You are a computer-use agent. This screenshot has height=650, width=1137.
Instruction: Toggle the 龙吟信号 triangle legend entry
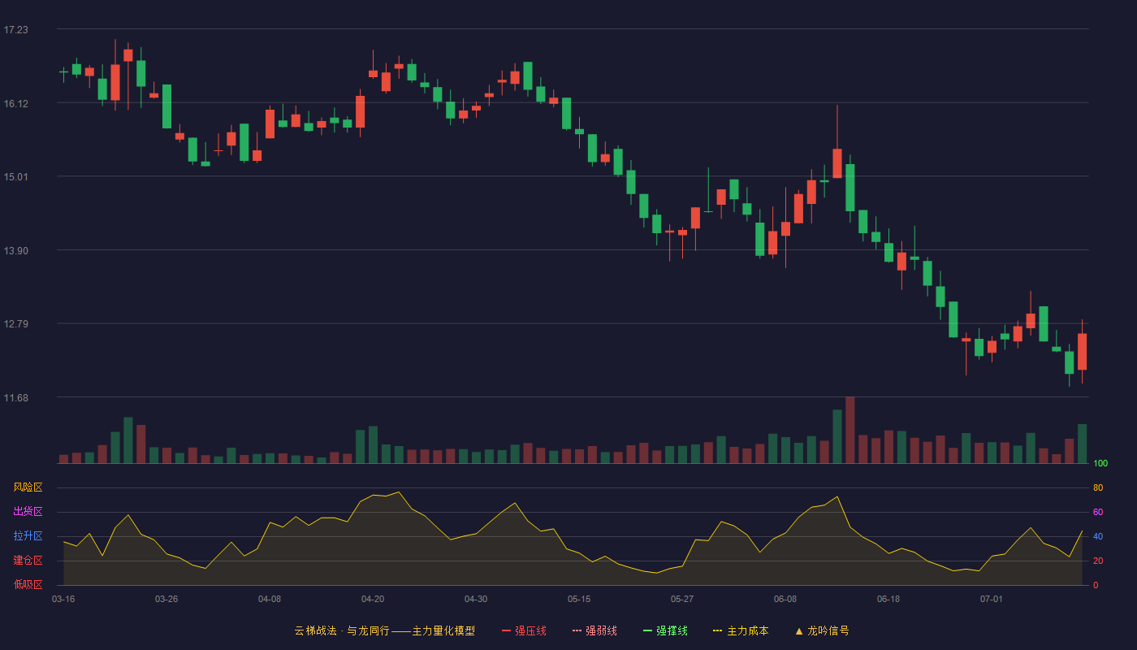point(821,630)
